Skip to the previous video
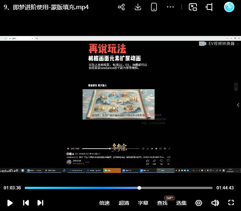The image size is (241, 211). coord(26,203)
